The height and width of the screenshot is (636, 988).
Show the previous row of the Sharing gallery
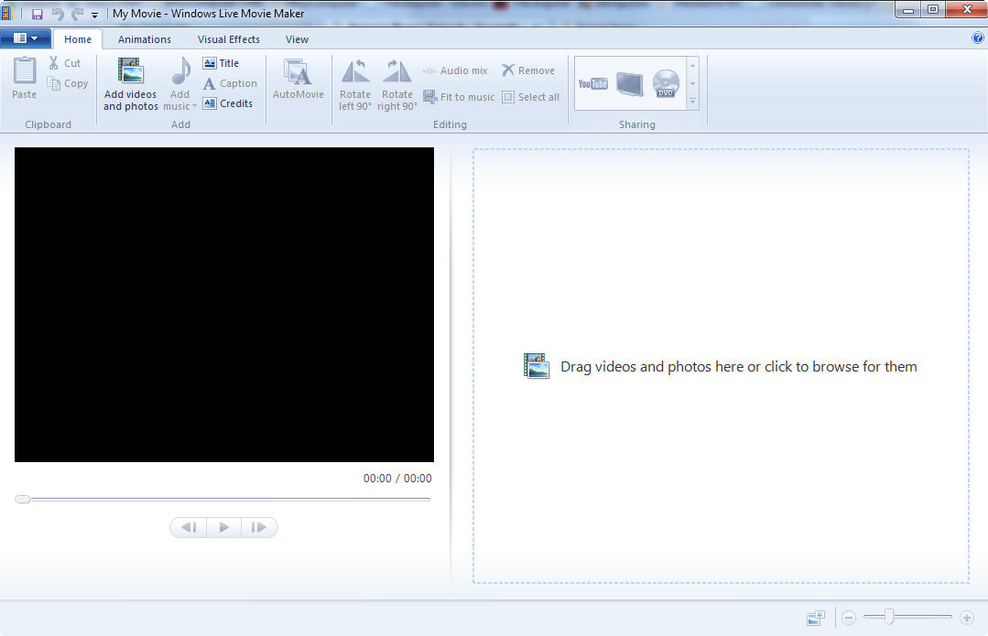[692, 66]
